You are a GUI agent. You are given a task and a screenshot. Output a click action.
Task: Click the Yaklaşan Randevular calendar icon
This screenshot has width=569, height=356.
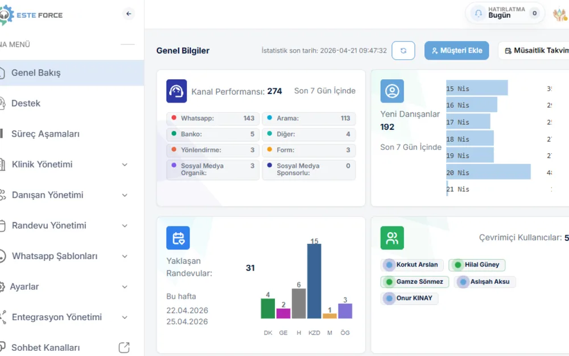(x=178, y=238)
